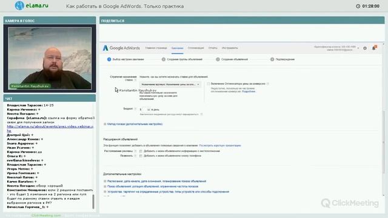Click help icon after budget variation note

pyautogui.click(x=201, y=114)
